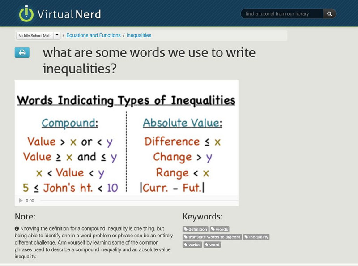The image size is (358, 266).
Task: Select the 'verbal' keyword tag
Action: click(192, 245)
